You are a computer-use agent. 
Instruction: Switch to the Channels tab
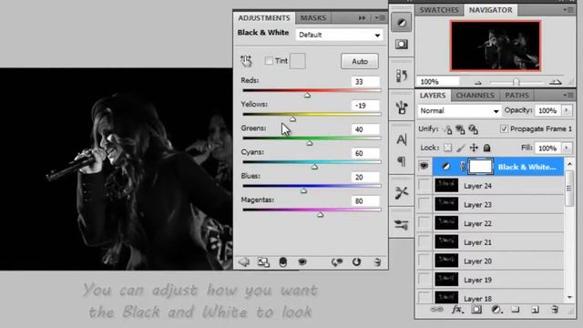[x=476, y=95]
